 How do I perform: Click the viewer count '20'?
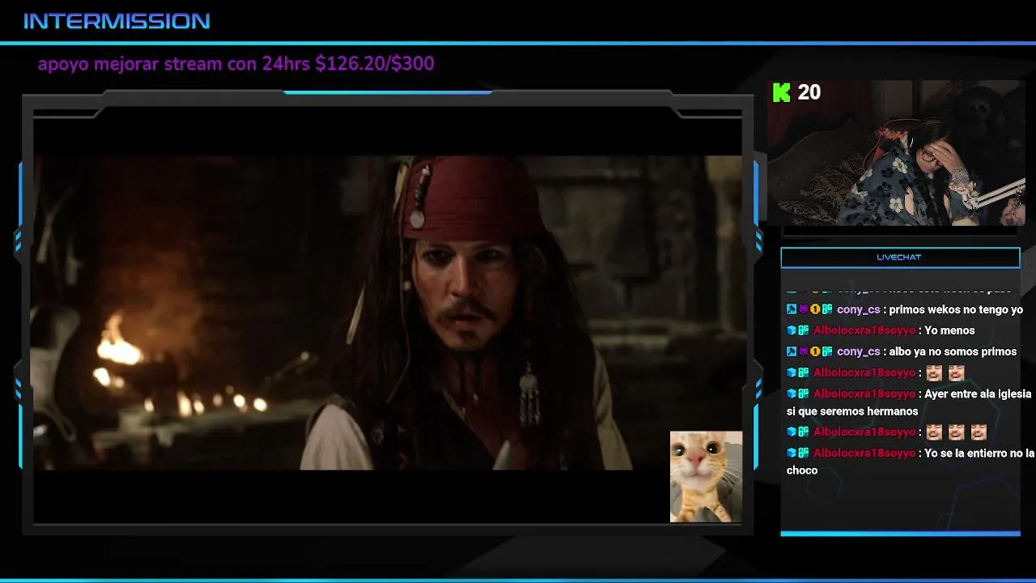coord(809,92)
